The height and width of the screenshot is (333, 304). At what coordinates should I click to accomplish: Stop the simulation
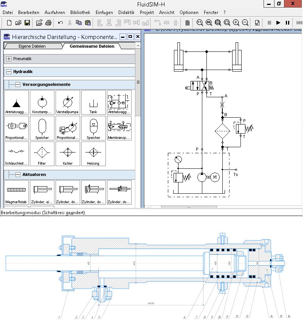click(x=270, y=22)
